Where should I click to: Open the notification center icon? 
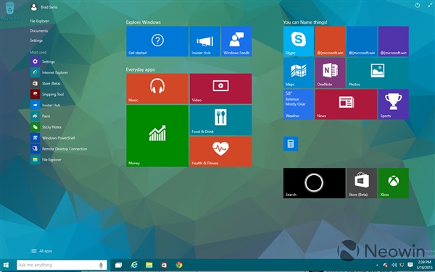click(x=410, y=265)
